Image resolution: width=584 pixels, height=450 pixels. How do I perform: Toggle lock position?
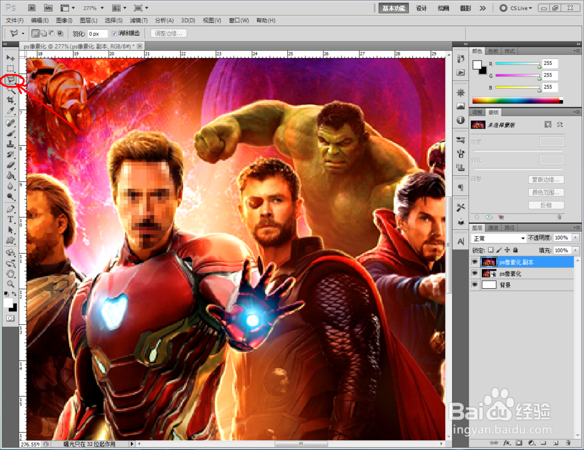click(x=507, y=250)
